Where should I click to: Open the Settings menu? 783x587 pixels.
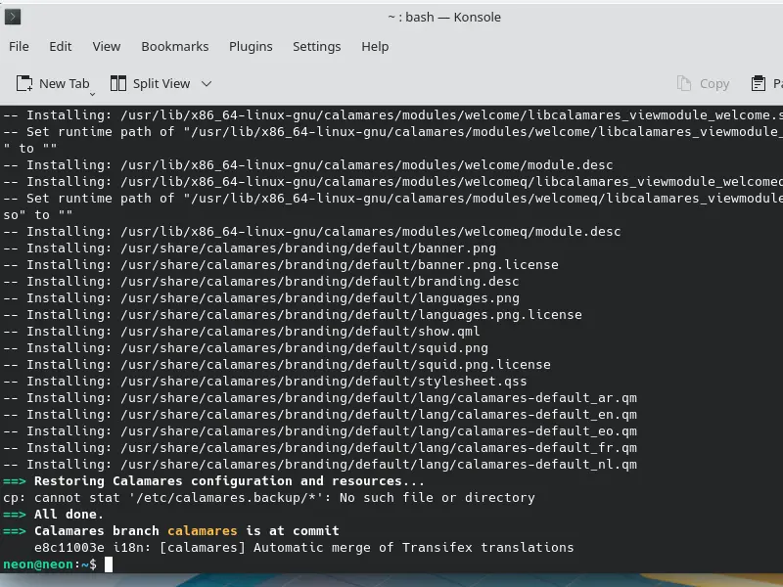tap(316, 46)
